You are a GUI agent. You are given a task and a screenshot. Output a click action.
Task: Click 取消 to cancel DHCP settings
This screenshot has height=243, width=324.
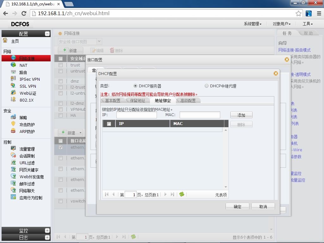click(x=263, y=207)
